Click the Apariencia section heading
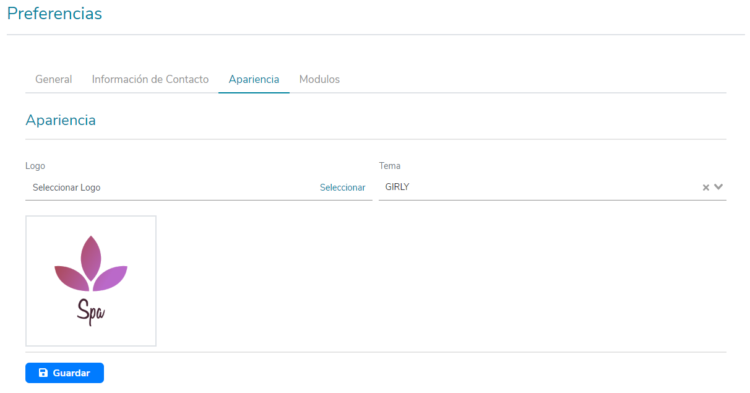This screenshot has width=750, height=393. [x=61, y=120]
